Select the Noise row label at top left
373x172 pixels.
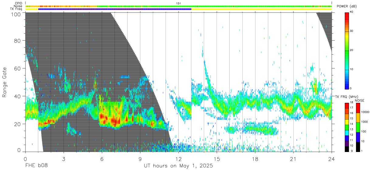pos(18,6)
